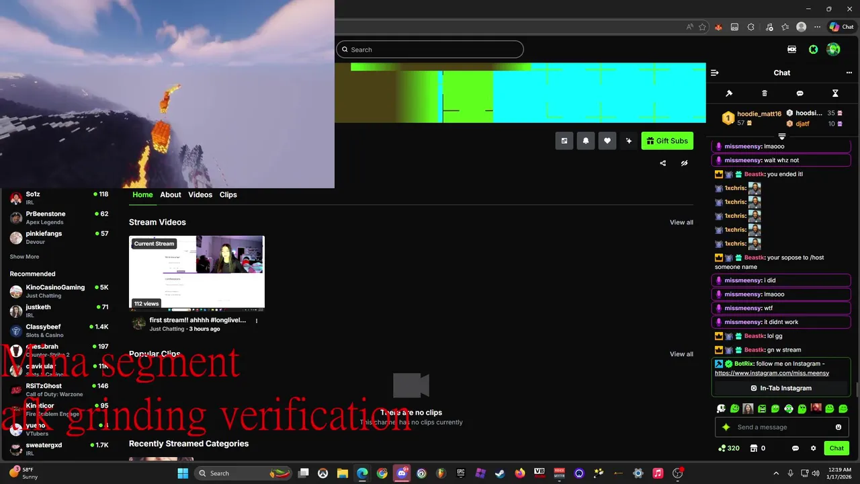Viewport: 860px width, 484px height.
Task: Open the browser three-dots settings menu
Action: coord(817,27)
